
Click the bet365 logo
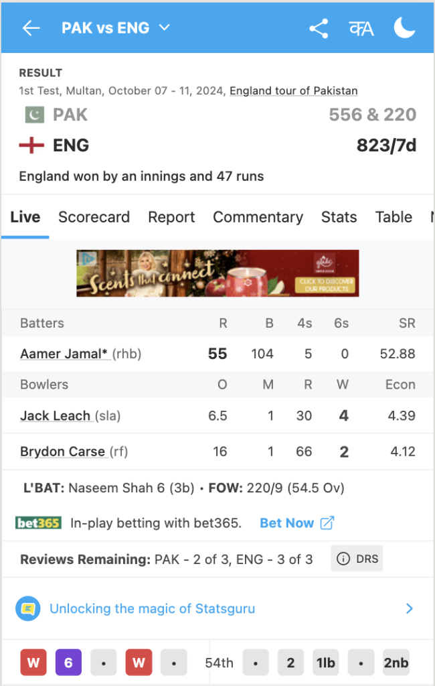pyautogui.click(x=38, y=523)
